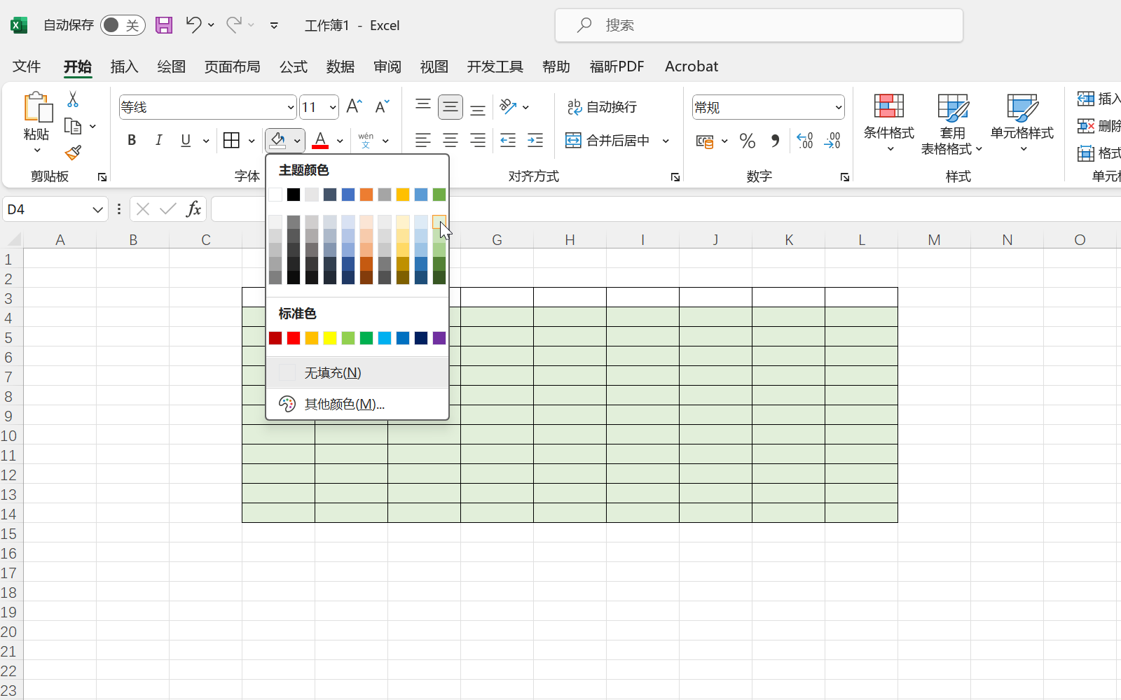1121x700 pixels.
Task: Click 合并后居中 merge button
Action: point(609,141)
